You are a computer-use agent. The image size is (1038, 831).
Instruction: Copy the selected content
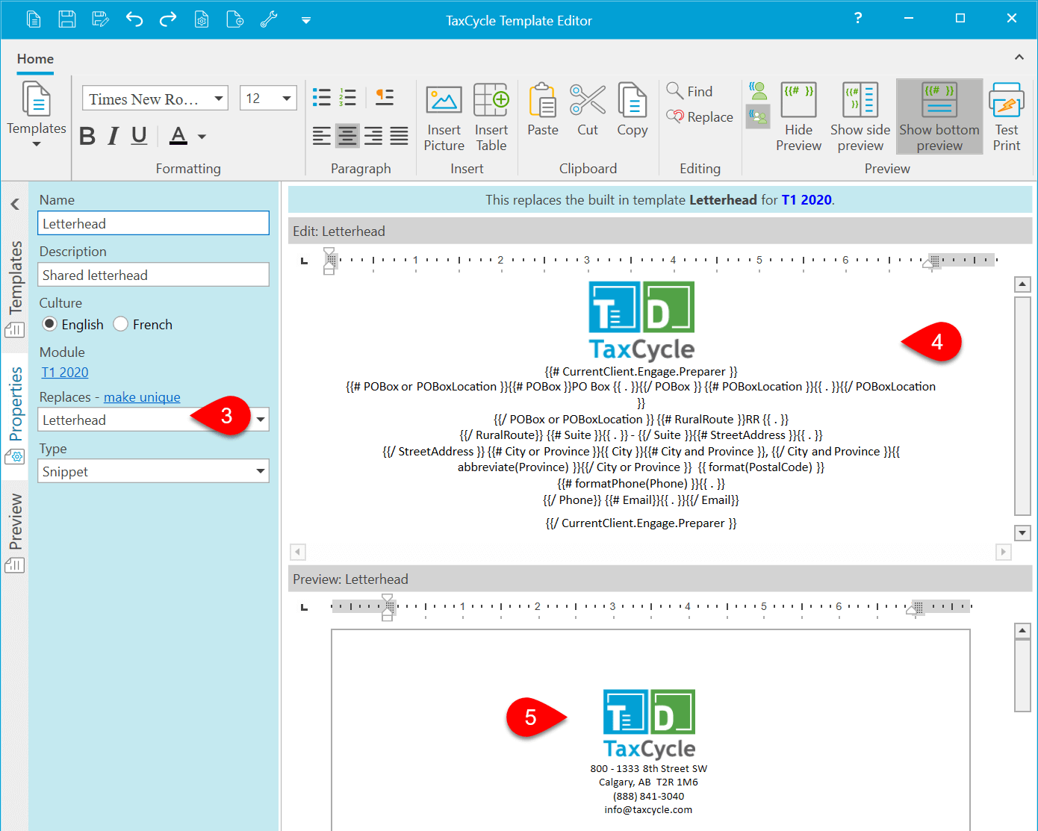coord(633,110)
